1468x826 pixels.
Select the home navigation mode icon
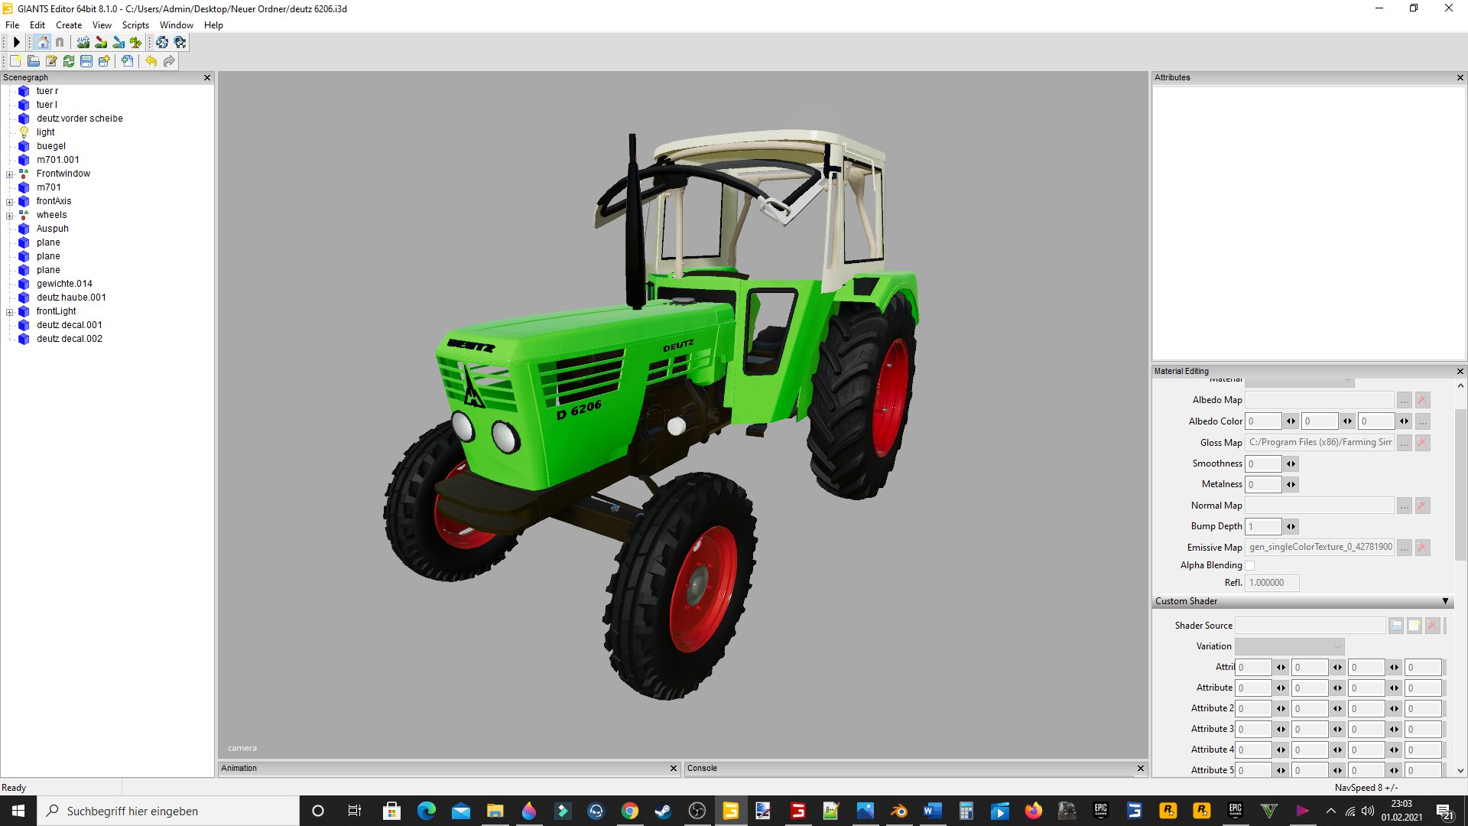(x=42, y=43)
